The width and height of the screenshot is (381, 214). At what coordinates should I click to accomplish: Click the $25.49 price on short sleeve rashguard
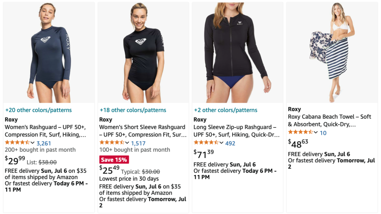(x=110, y=170)
